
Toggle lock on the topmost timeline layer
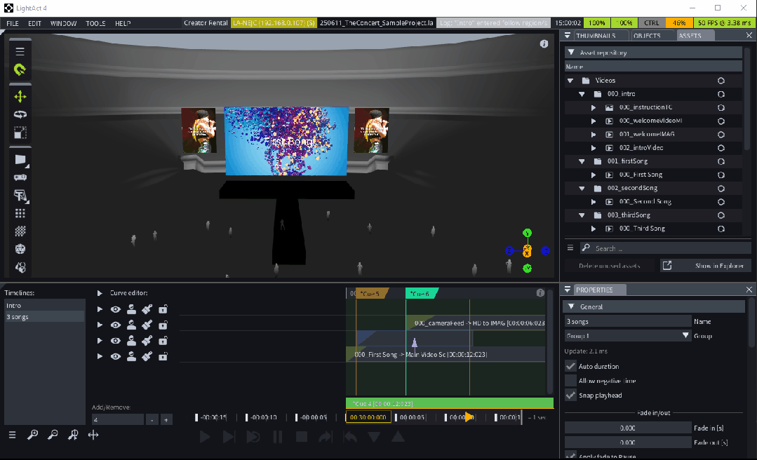[x=163, y=309]
